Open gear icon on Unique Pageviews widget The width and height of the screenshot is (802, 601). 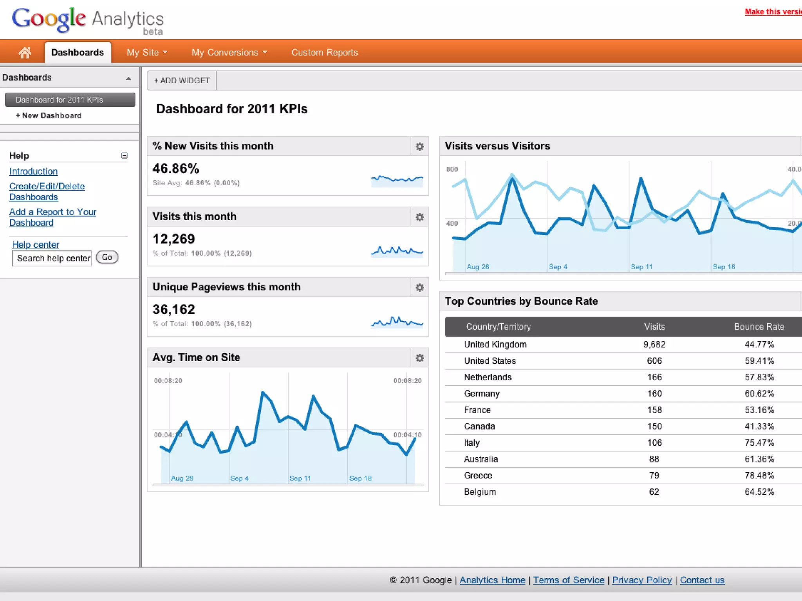419,288
